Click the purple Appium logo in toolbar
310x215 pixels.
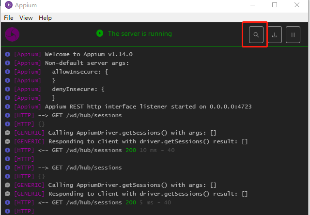click(x=12, y=34)
